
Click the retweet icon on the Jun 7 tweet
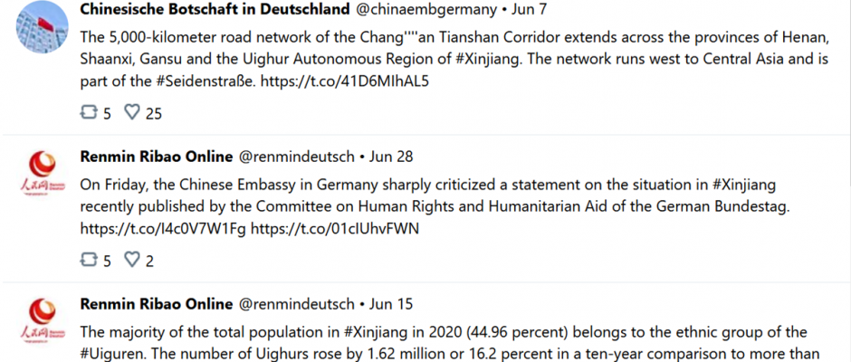[89, 112]
